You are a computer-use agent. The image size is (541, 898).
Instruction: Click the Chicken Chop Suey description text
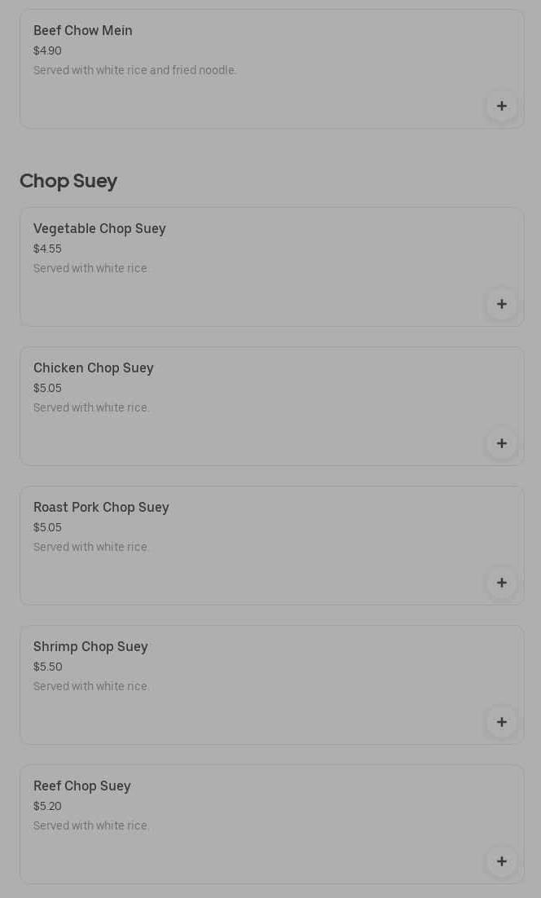[91, 407]
